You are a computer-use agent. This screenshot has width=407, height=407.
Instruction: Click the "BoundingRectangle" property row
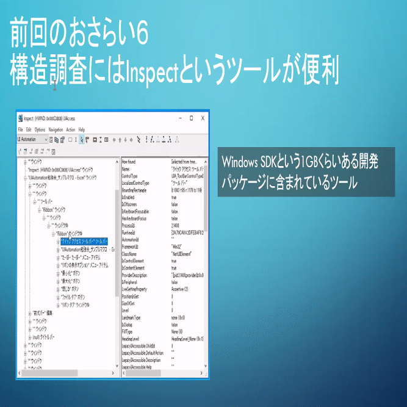tap(163, 190)
